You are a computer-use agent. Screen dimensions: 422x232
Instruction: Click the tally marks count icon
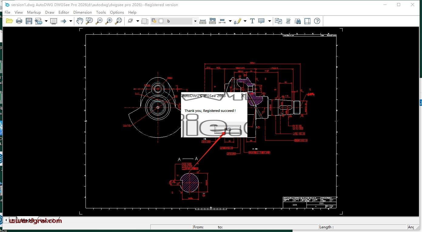pyautogui.click(x=288, y=21)
